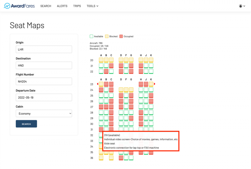Click the left exit arrow at row 23
This screenshot has width=251, height=169.
pyautogui.click(x=98, y=84)
